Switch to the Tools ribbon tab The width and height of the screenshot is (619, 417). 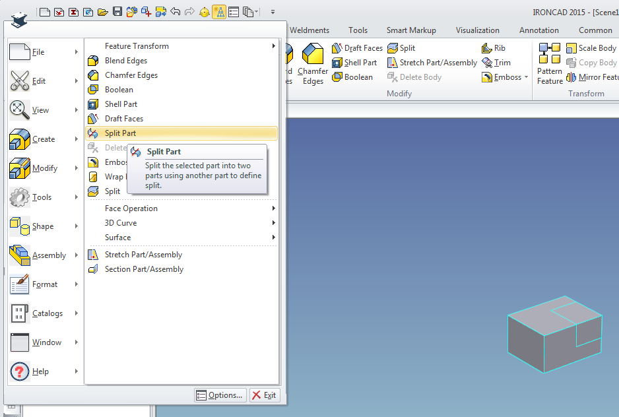(358, 30)
